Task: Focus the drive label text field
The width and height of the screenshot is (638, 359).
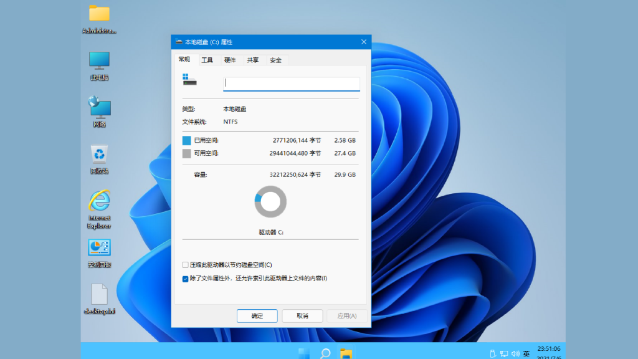Action: pos(292,84)
